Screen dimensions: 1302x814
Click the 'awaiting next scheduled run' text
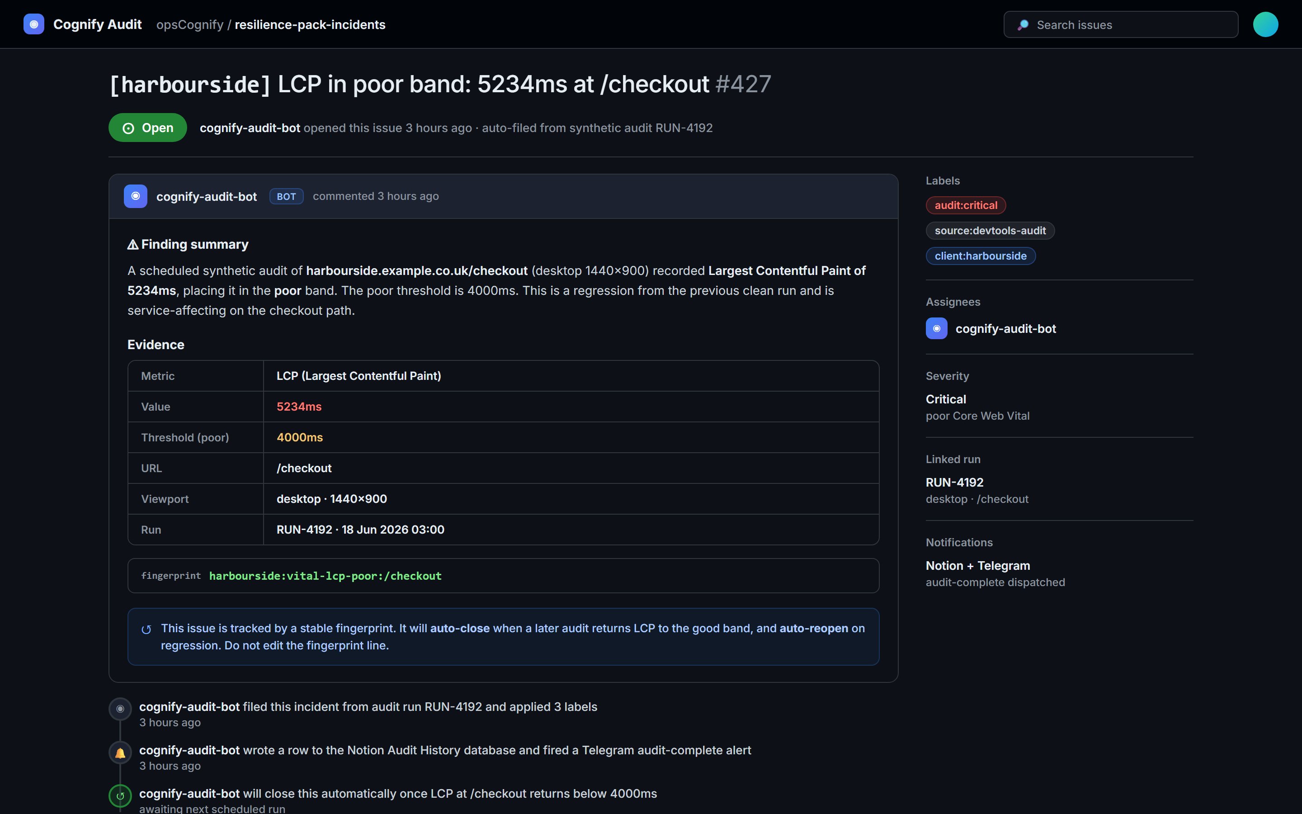click(212, 809)
